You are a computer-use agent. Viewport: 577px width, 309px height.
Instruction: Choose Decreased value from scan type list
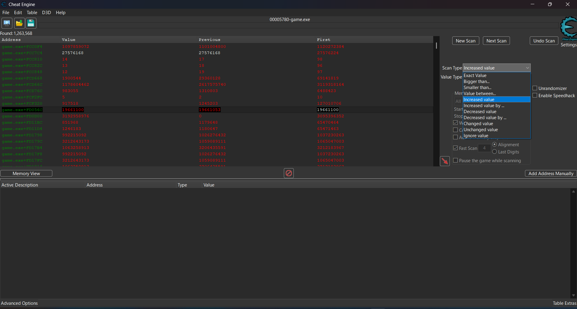[480, 112]
